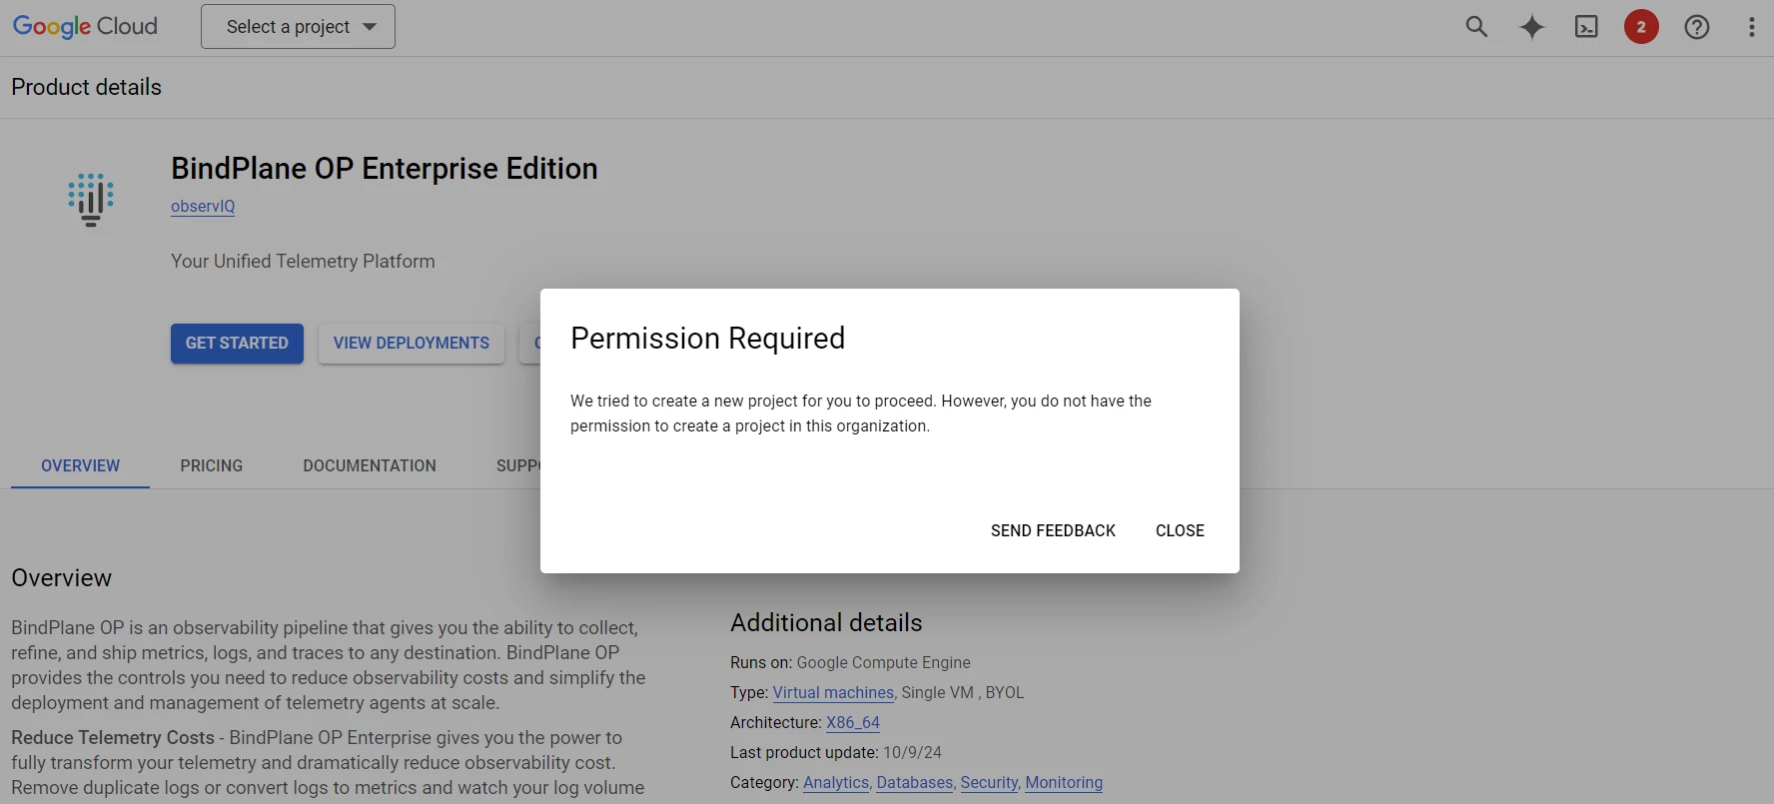
Task: Click the Reduce Telemetry Costs bold text
Action: [113, 737]
